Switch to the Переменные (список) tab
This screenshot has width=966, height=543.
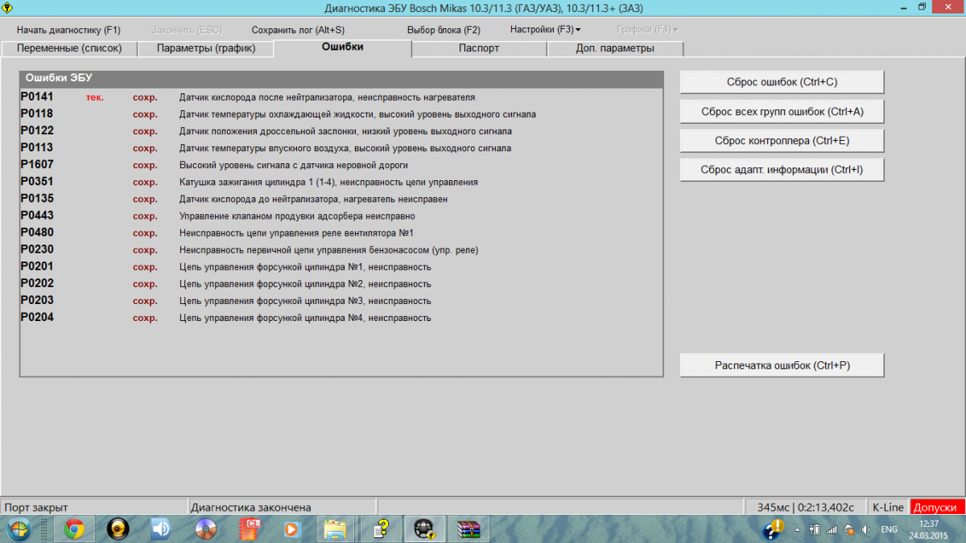click(x=68, y=48)
